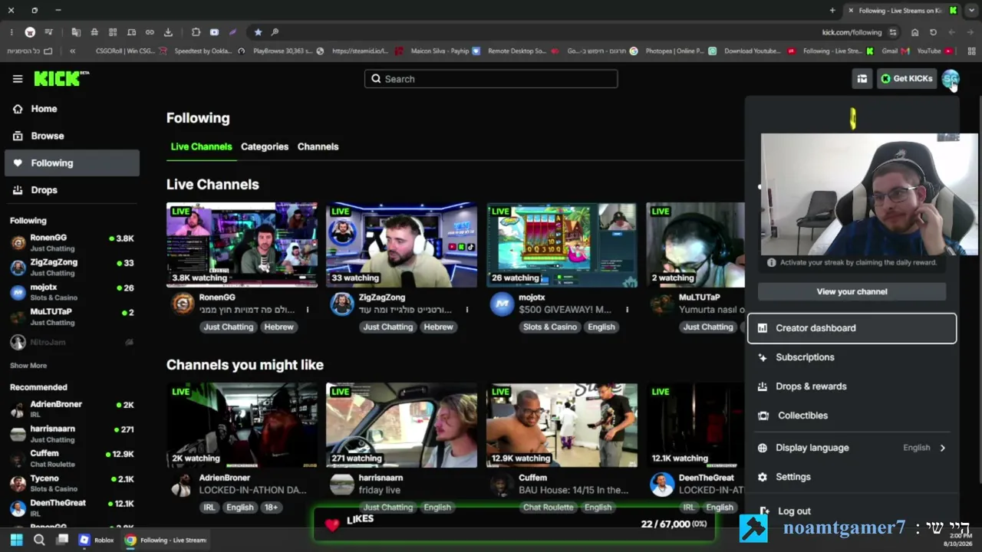The width and height of the screenshot is (982, 552).
Task: Open ZigZagZong stream options menu
Action: [467, 310]
